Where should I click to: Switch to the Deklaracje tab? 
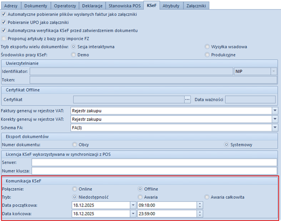(x=93, y=5)
